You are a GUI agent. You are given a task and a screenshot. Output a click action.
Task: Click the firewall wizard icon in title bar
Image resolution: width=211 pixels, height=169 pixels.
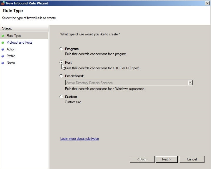(3, 3)
